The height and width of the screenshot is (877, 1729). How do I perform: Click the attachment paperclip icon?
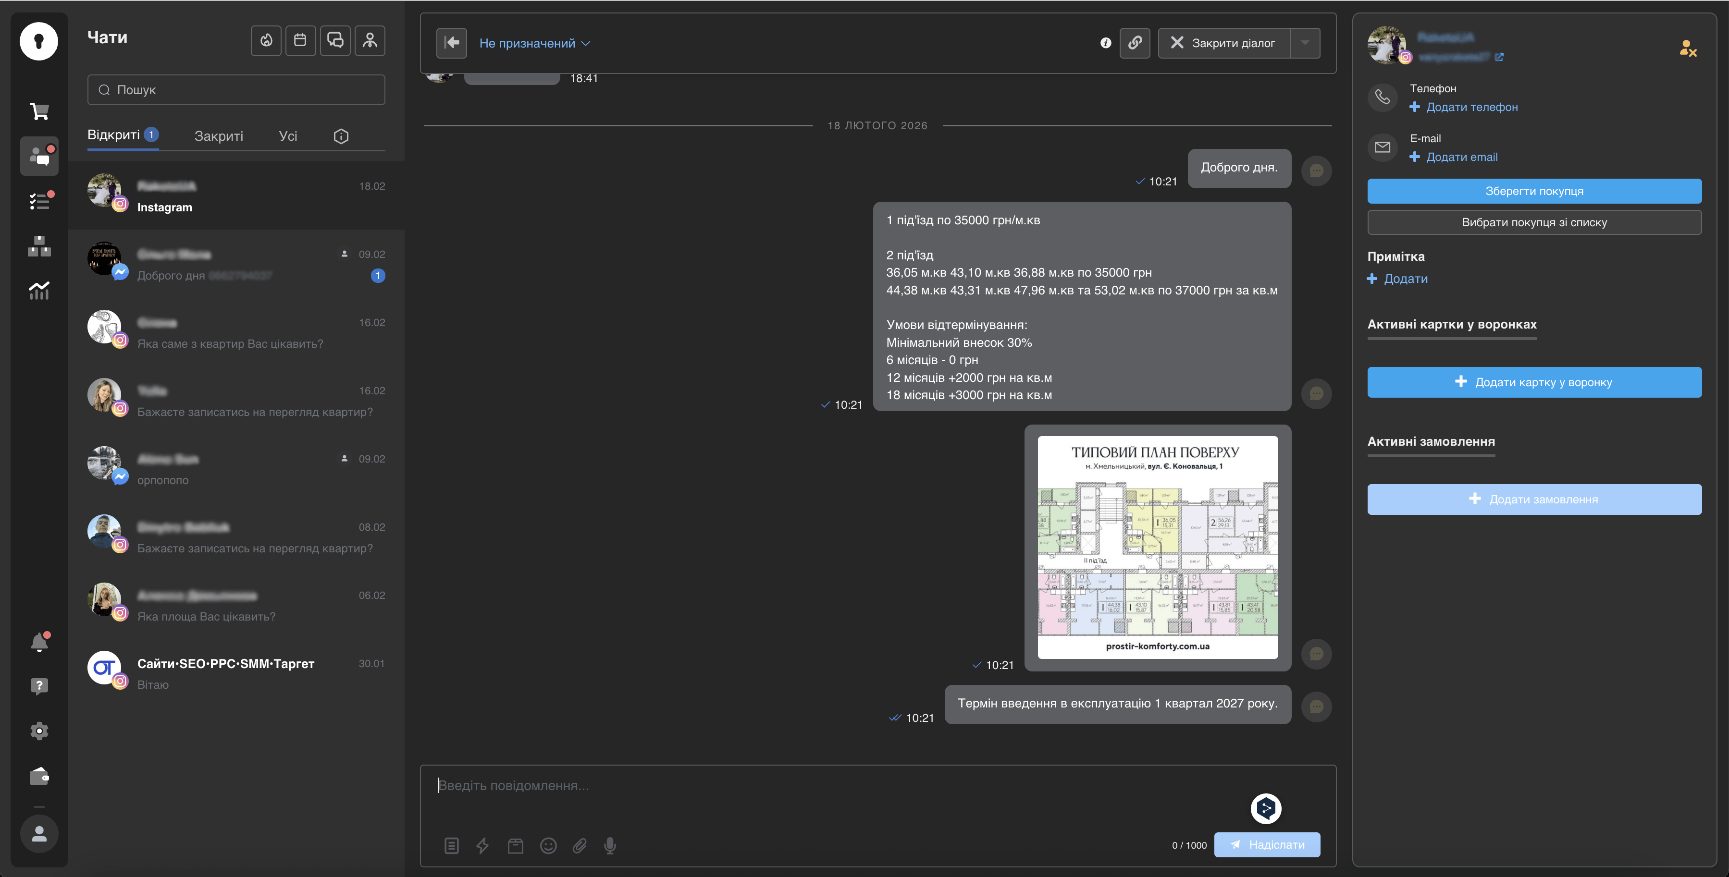(x=579, y=845)
